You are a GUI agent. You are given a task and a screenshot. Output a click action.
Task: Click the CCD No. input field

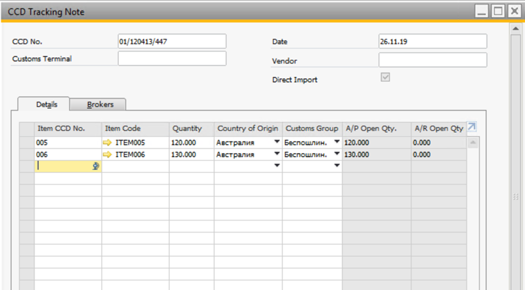point(172,41)
